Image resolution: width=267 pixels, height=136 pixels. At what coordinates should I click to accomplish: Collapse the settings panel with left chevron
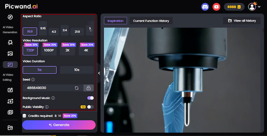click(99, 73)
